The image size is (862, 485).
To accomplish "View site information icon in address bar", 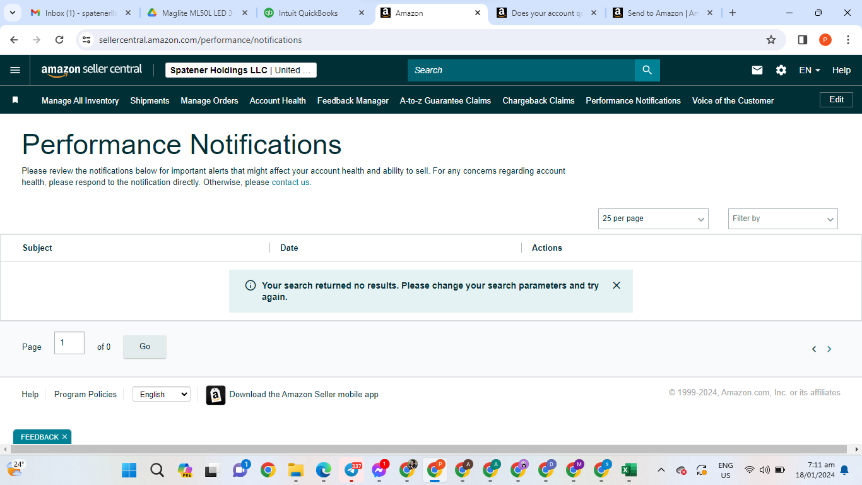I will coord(86,40).
